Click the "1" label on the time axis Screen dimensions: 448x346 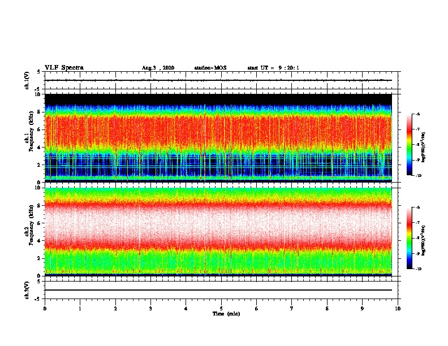(x=80, y=308)
